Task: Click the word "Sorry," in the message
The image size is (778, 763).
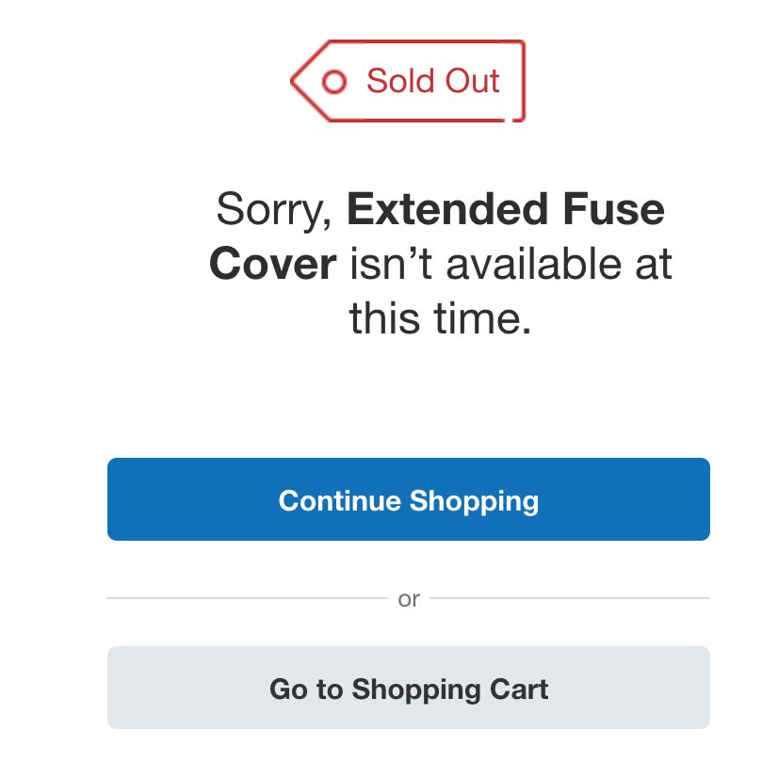Action: coord(274,211)
